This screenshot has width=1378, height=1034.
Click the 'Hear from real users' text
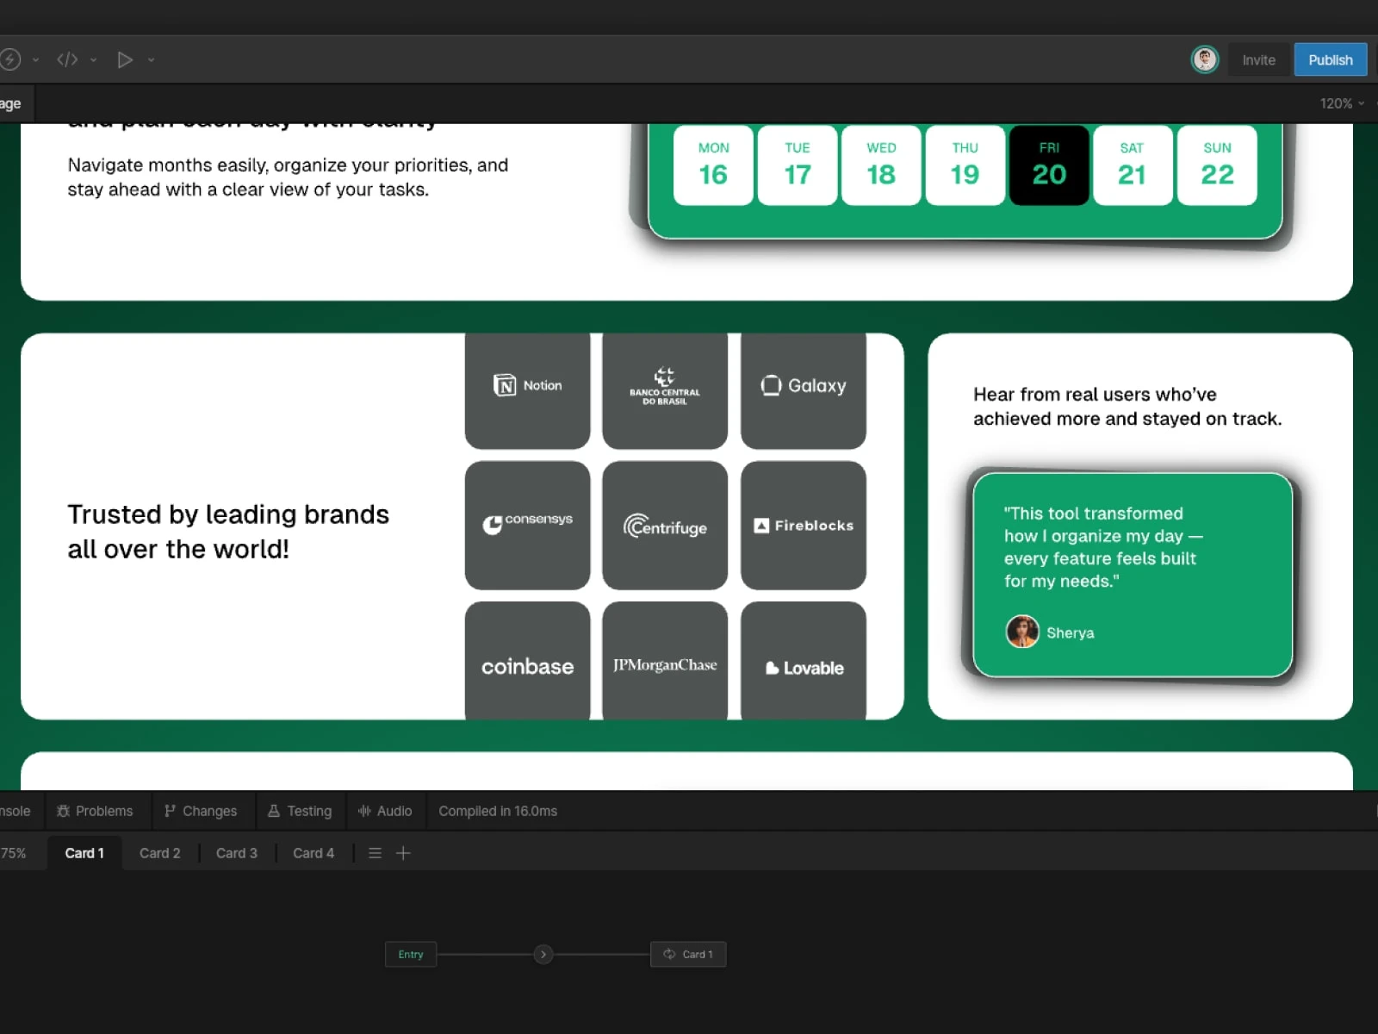pos(1127,406)
